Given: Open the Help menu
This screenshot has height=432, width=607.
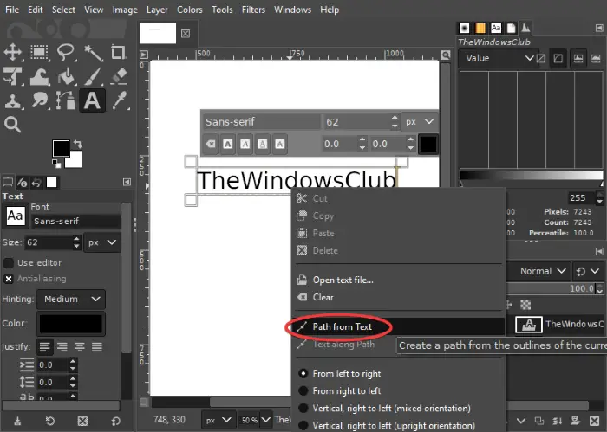Looking at the screenshot, I should [x=330, y=10].
